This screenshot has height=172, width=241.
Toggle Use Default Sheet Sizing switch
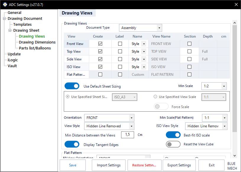pos(72,86)
